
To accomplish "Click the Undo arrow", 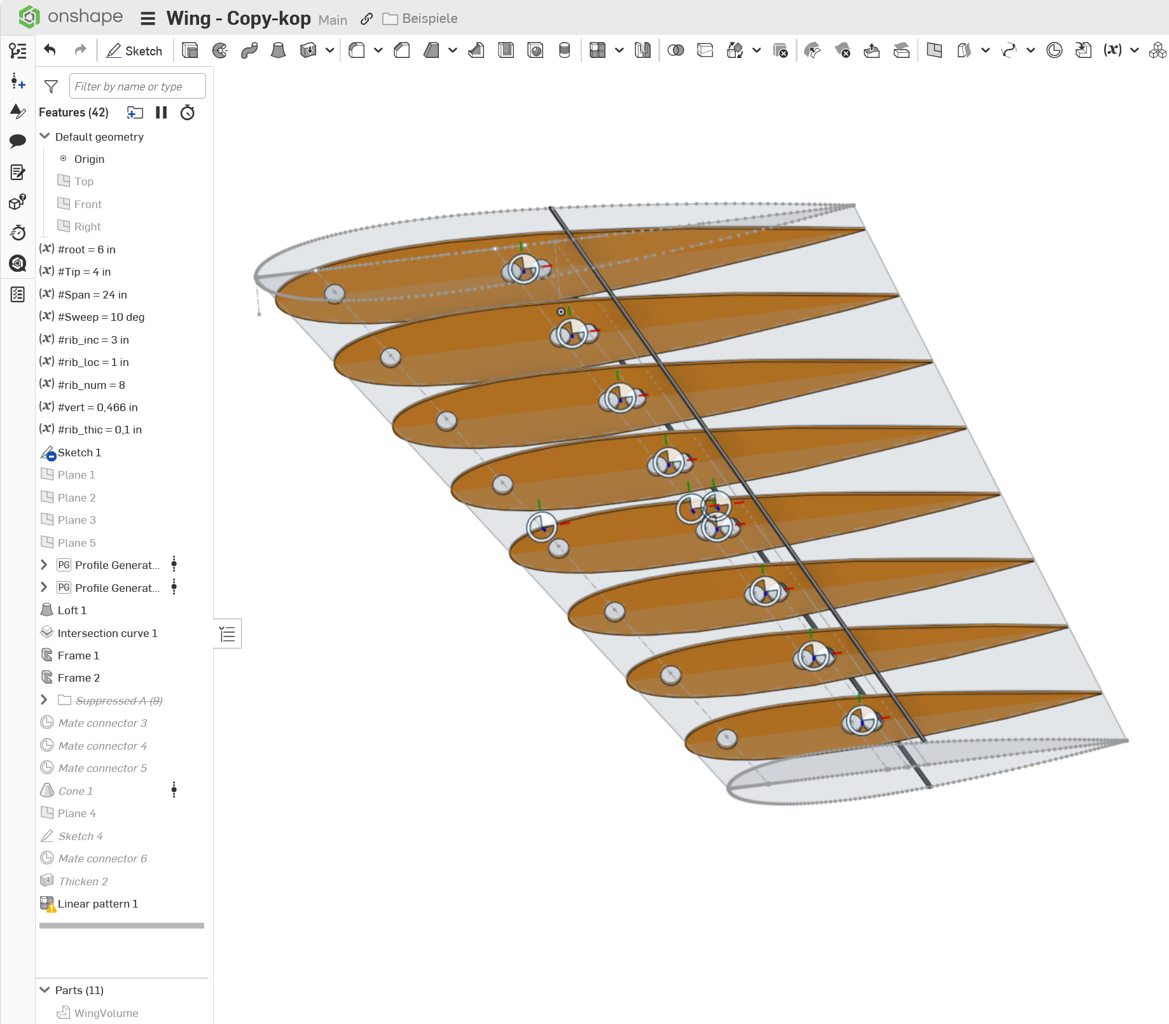I will (50, 50).
